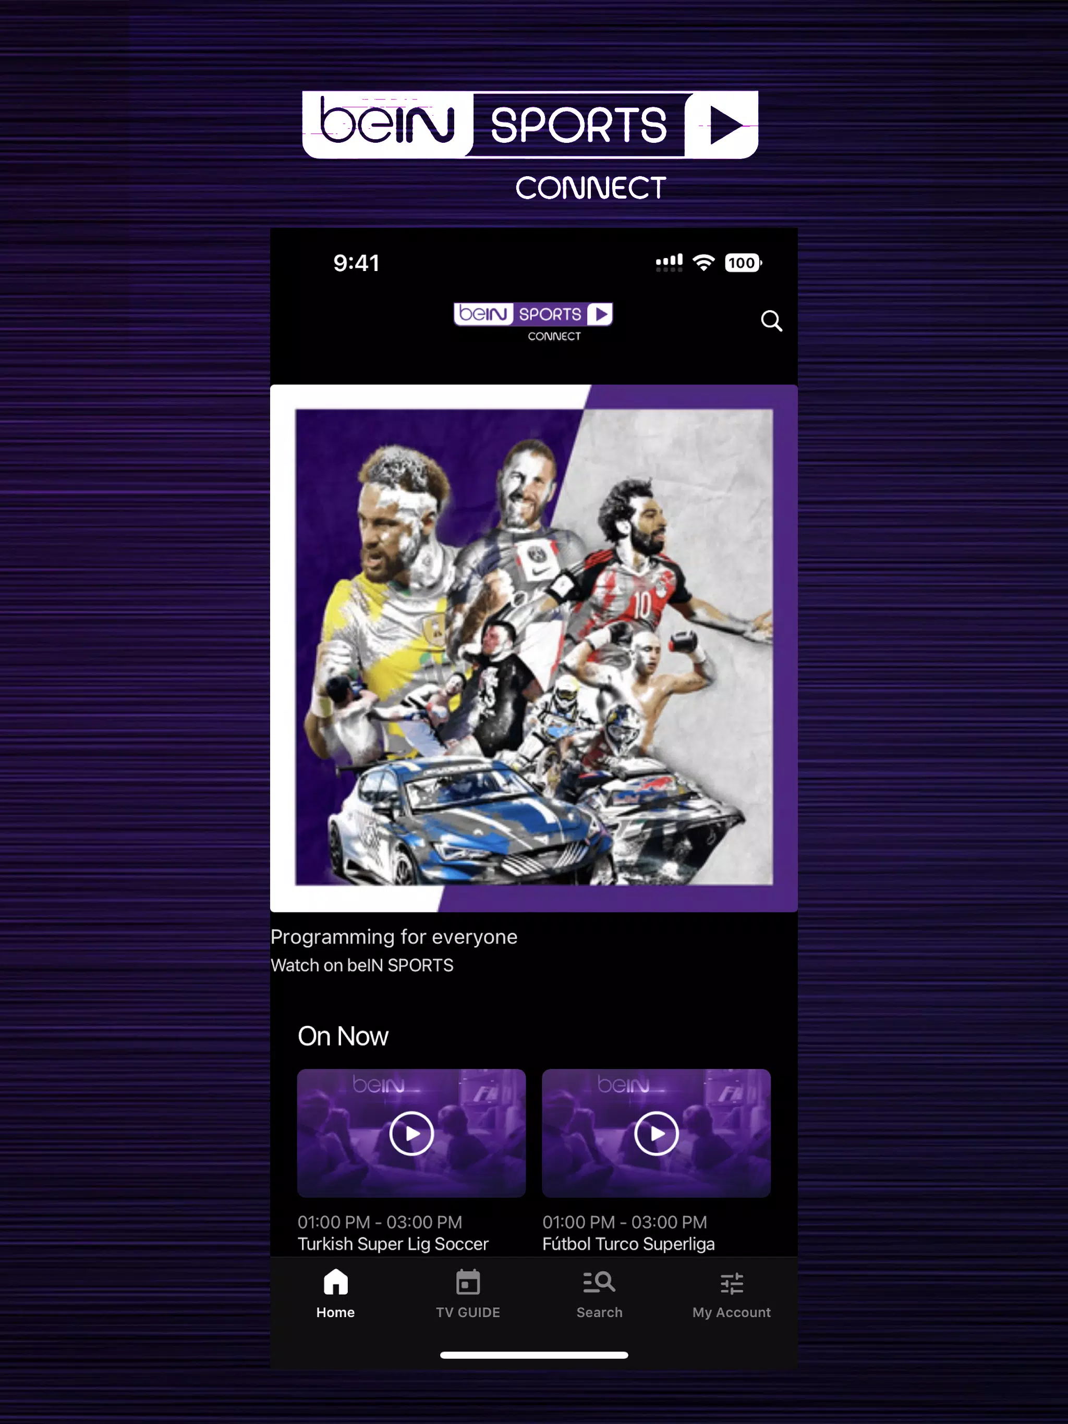
Task: Click Watch on beIN SPORTS link
Action: (361, 965)
